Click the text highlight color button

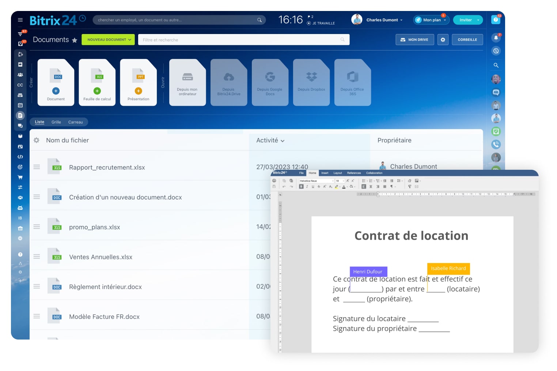(337, 187)
